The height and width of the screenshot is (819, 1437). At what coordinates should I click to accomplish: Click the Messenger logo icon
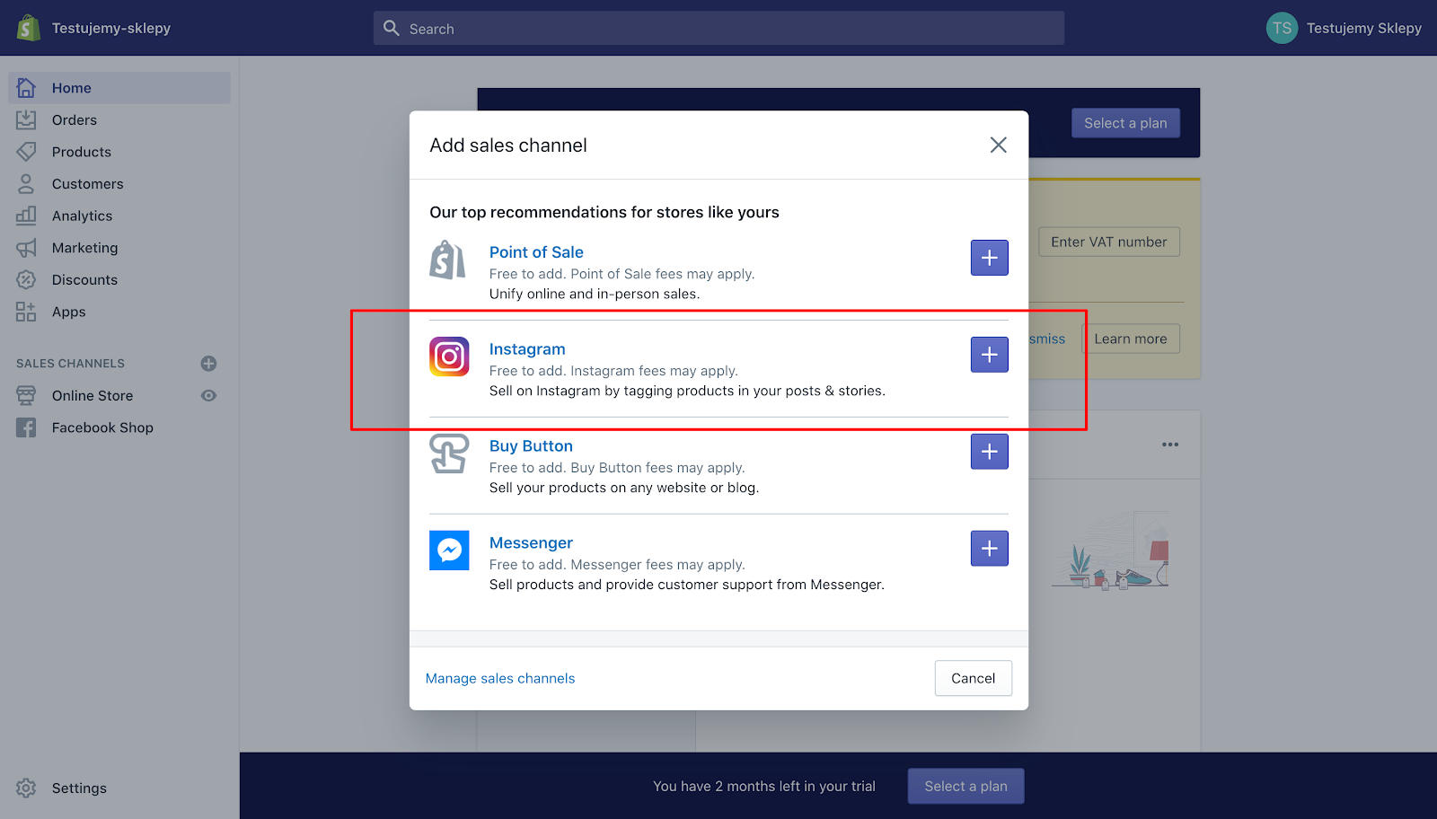click(x=449, y=550)
